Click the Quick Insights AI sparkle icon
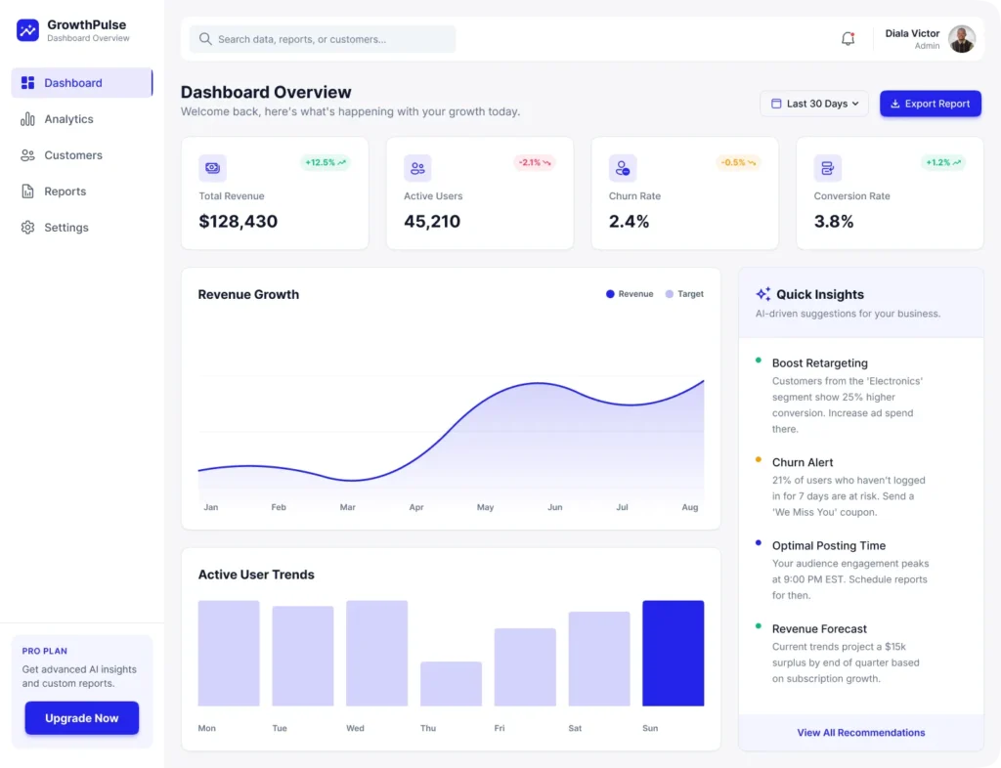Image resolution: width=1001 pixels, height=768 pixels. pos(762,293)
